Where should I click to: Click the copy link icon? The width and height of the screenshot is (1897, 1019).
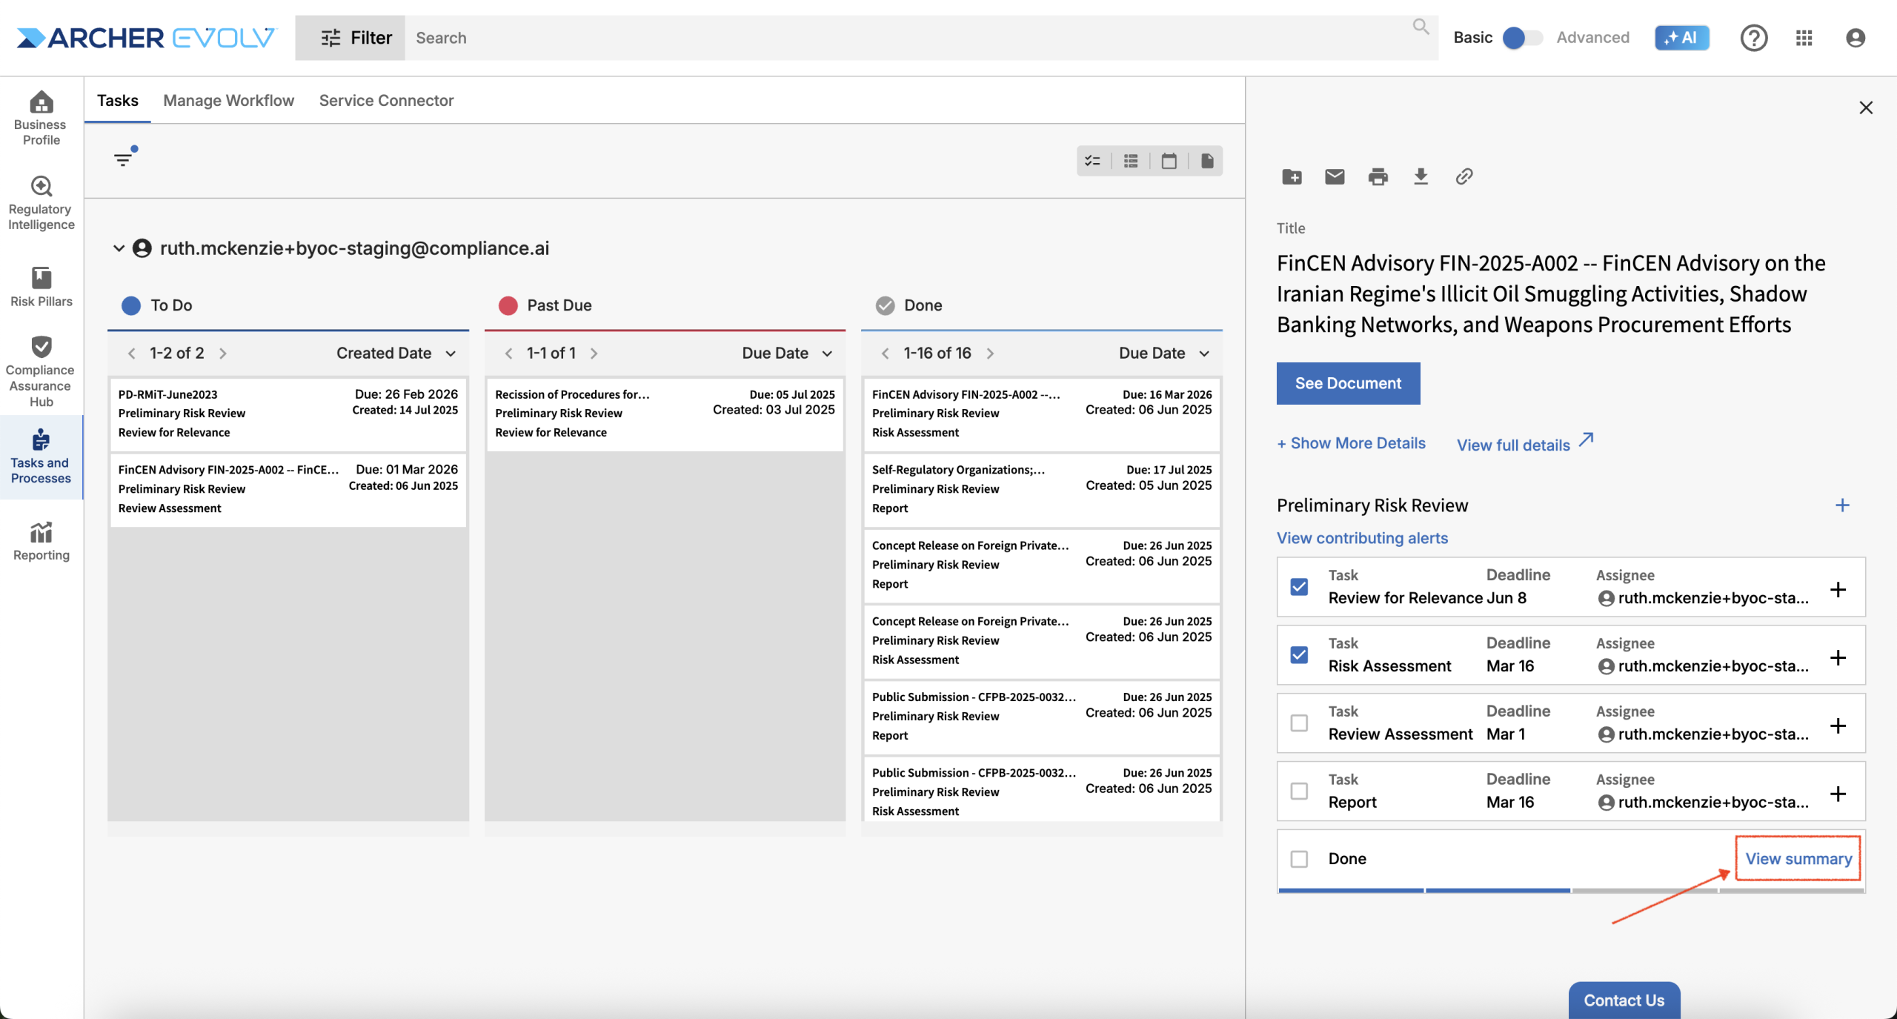coord(1464,176)
